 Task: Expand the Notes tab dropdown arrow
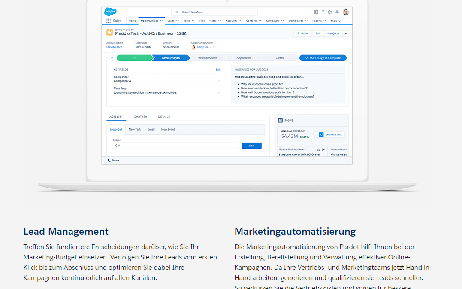(x=220, y=21)
